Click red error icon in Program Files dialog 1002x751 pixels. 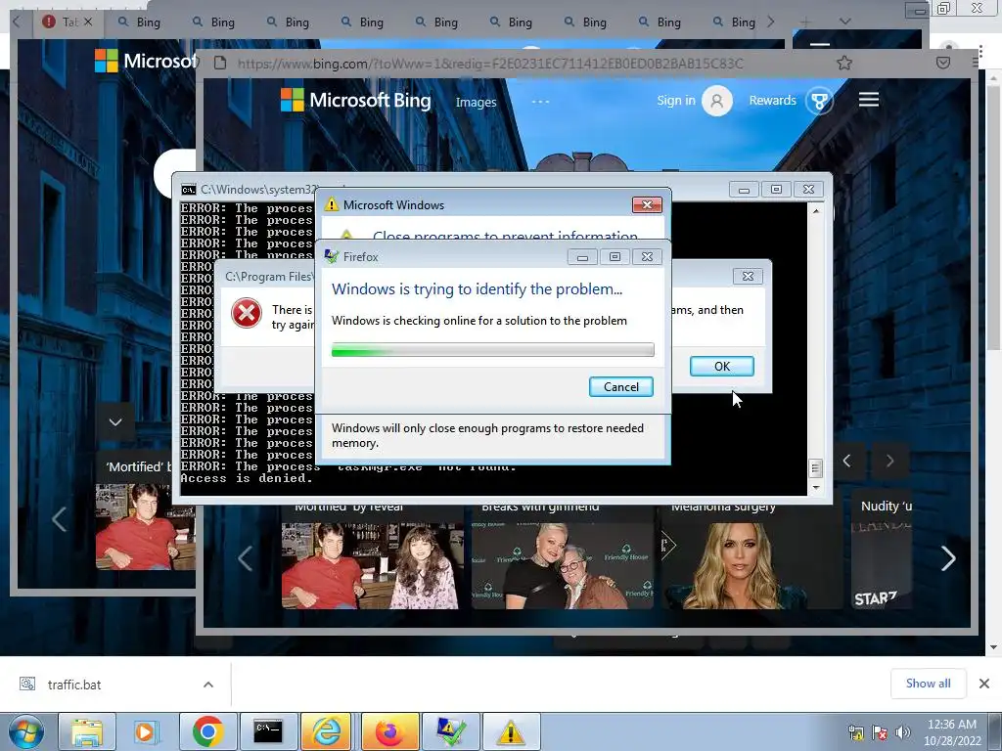(247, 314)
